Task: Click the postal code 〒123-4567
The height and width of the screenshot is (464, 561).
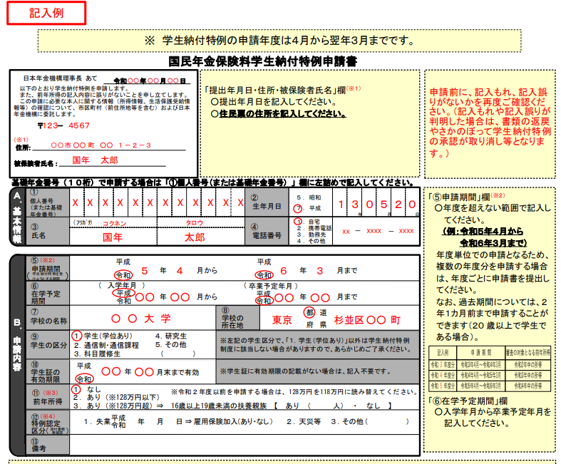Action: [63, 125]
